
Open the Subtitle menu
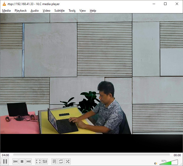[x=59, y=11]
